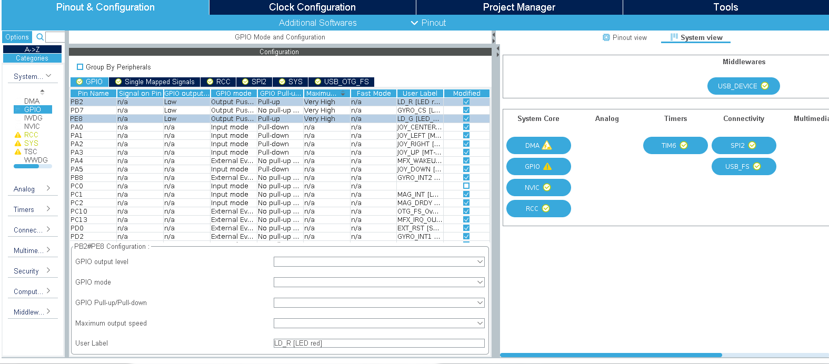
Task: Click the DMA warning triangle icon
Action: 547,145
